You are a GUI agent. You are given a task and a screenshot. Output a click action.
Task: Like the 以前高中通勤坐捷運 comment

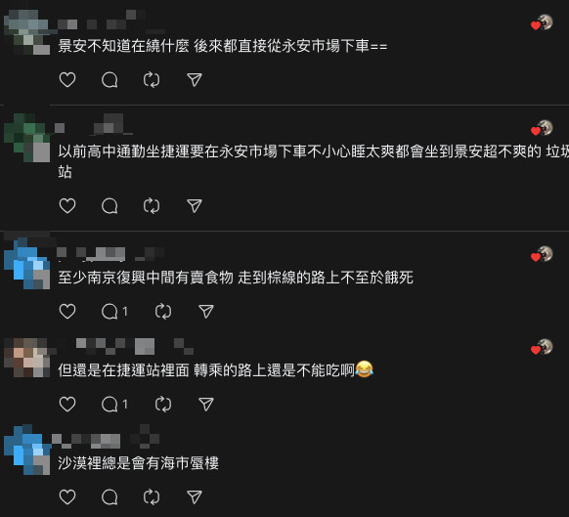[67, 205]
